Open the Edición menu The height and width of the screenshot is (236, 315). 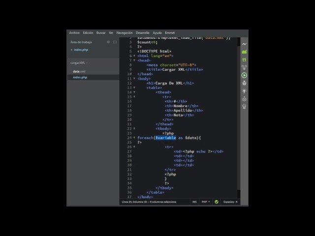[x=88, y=33]
